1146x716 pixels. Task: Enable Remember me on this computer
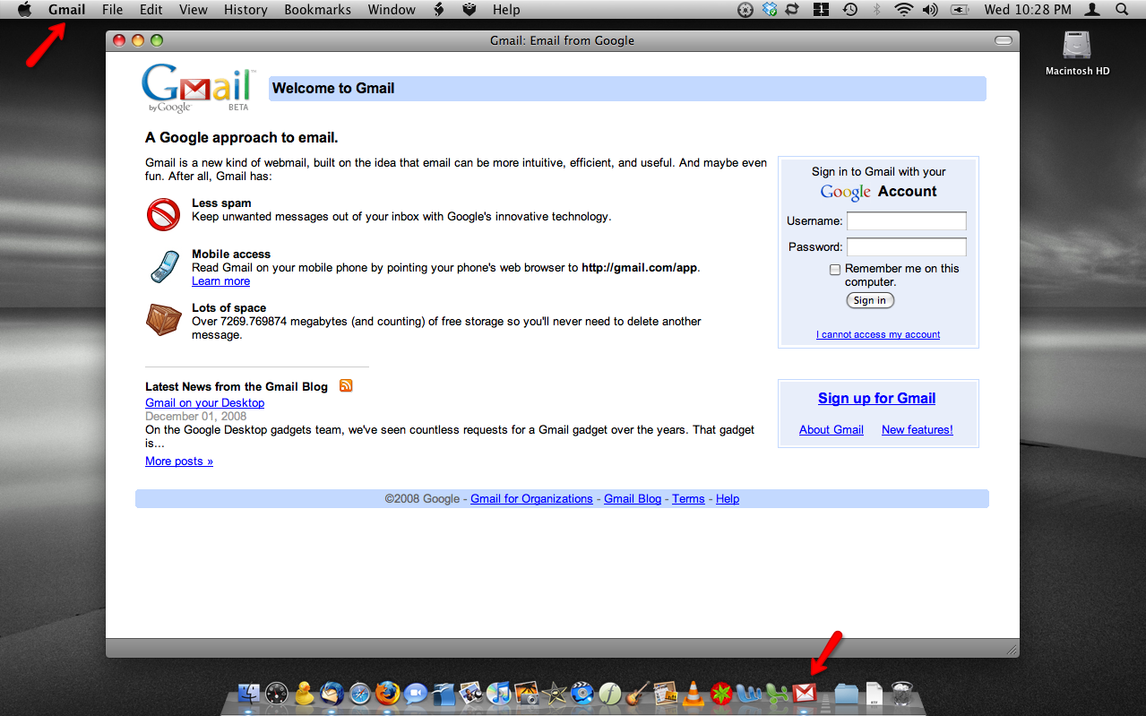835,269
